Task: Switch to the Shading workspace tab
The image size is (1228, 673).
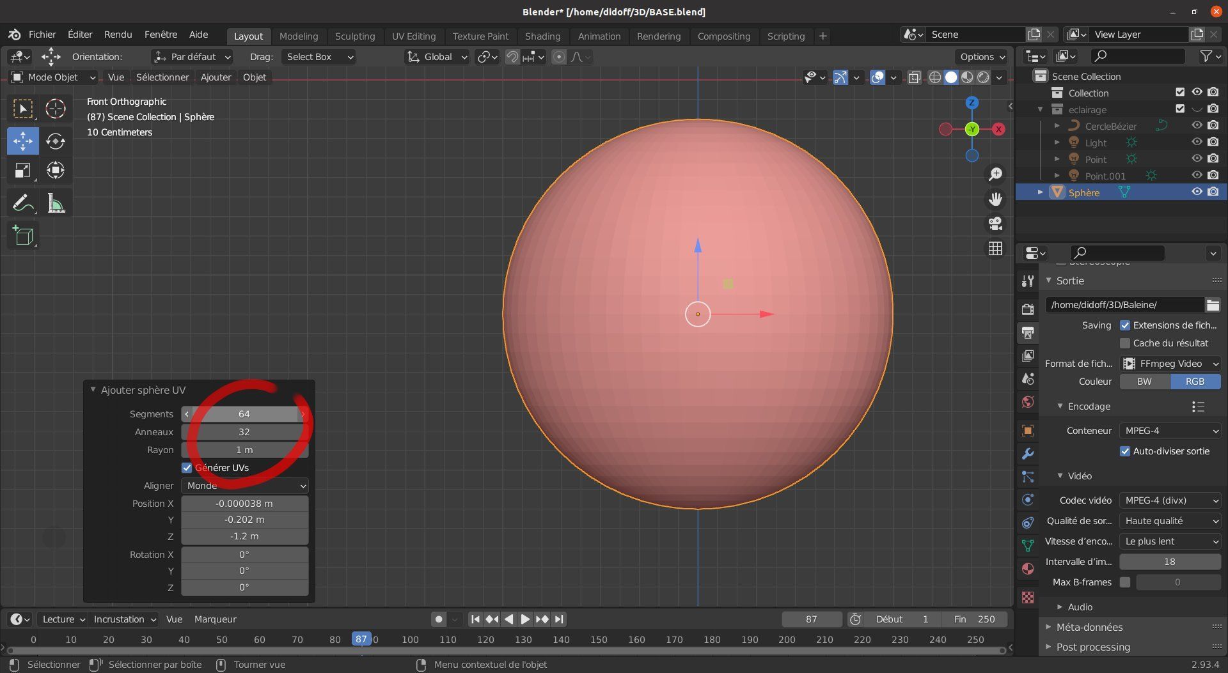Action: 542,36
